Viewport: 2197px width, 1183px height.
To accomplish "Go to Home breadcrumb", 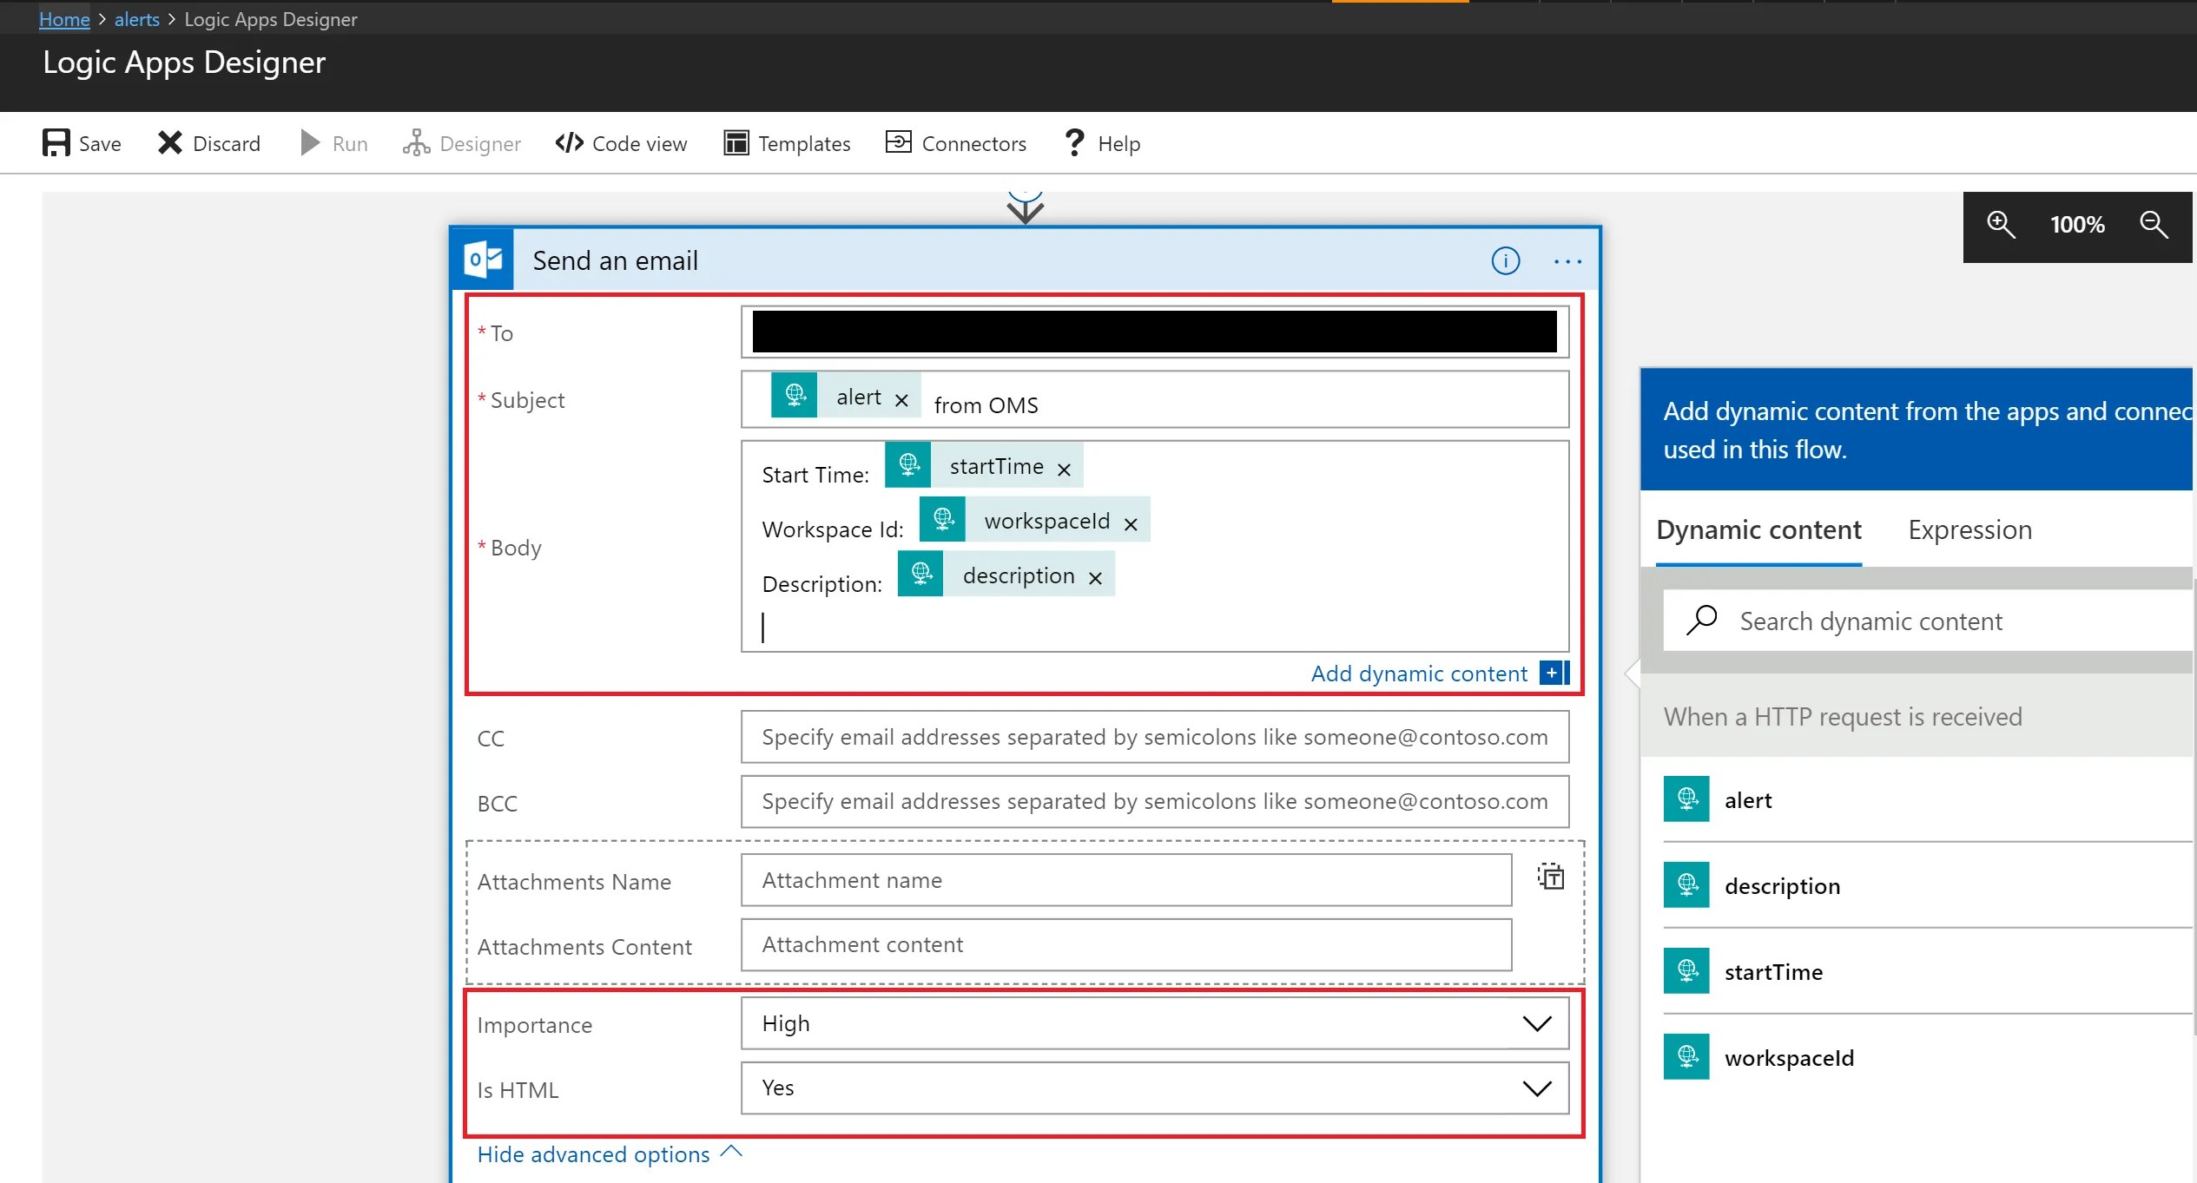I will coord(64,19).
